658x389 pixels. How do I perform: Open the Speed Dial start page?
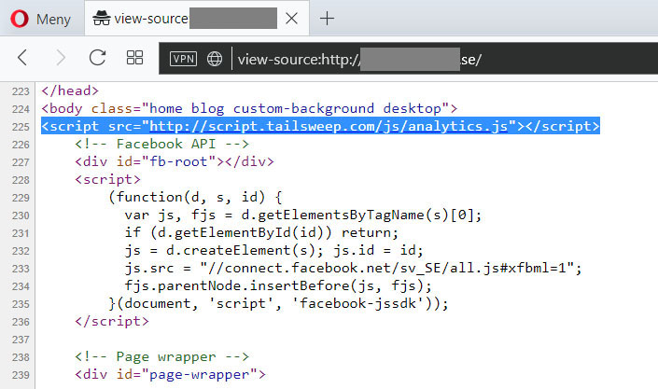pos(134,58)
